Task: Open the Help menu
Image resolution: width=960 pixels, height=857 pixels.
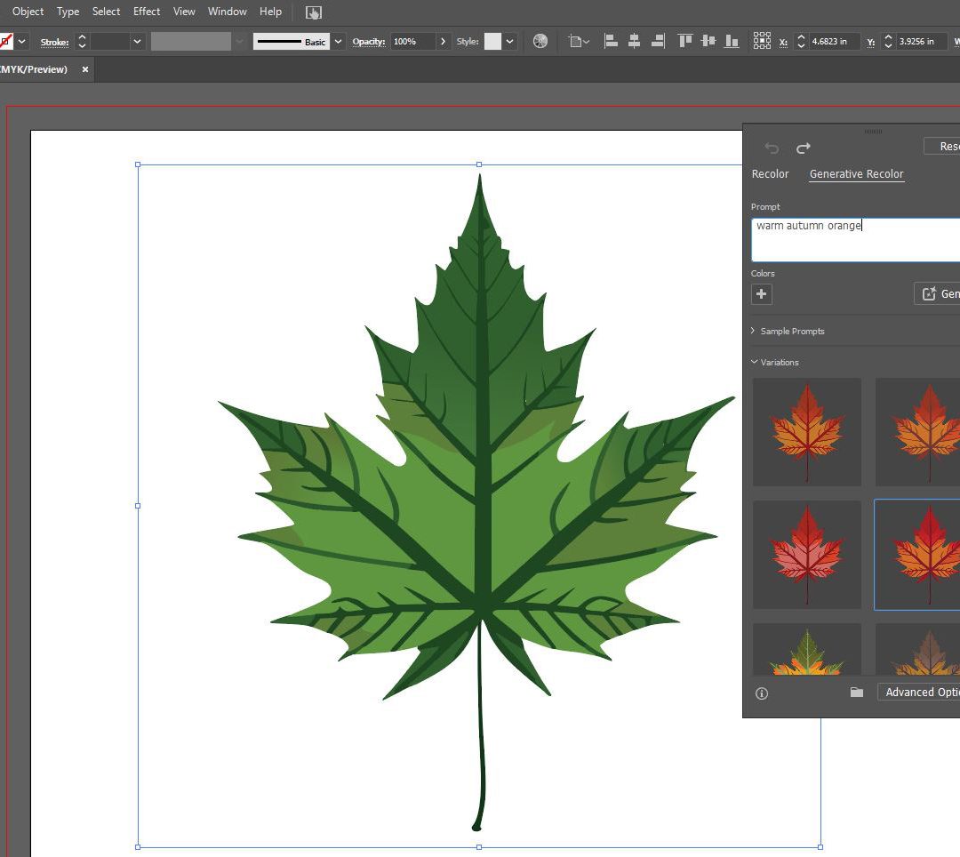Action: coord(270,12)
